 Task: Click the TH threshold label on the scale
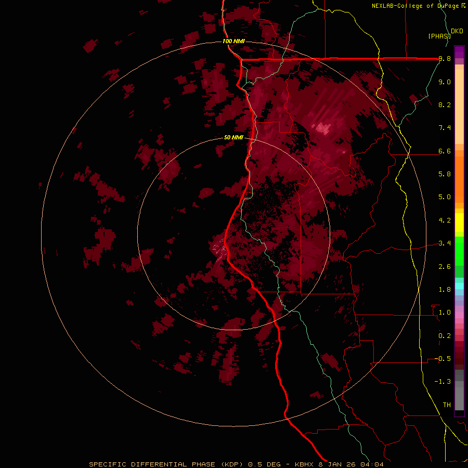coord(447,405)
